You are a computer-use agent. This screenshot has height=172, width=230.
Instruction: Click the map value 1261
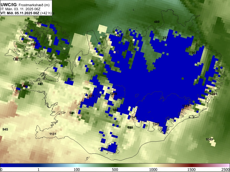coord(16,59)
